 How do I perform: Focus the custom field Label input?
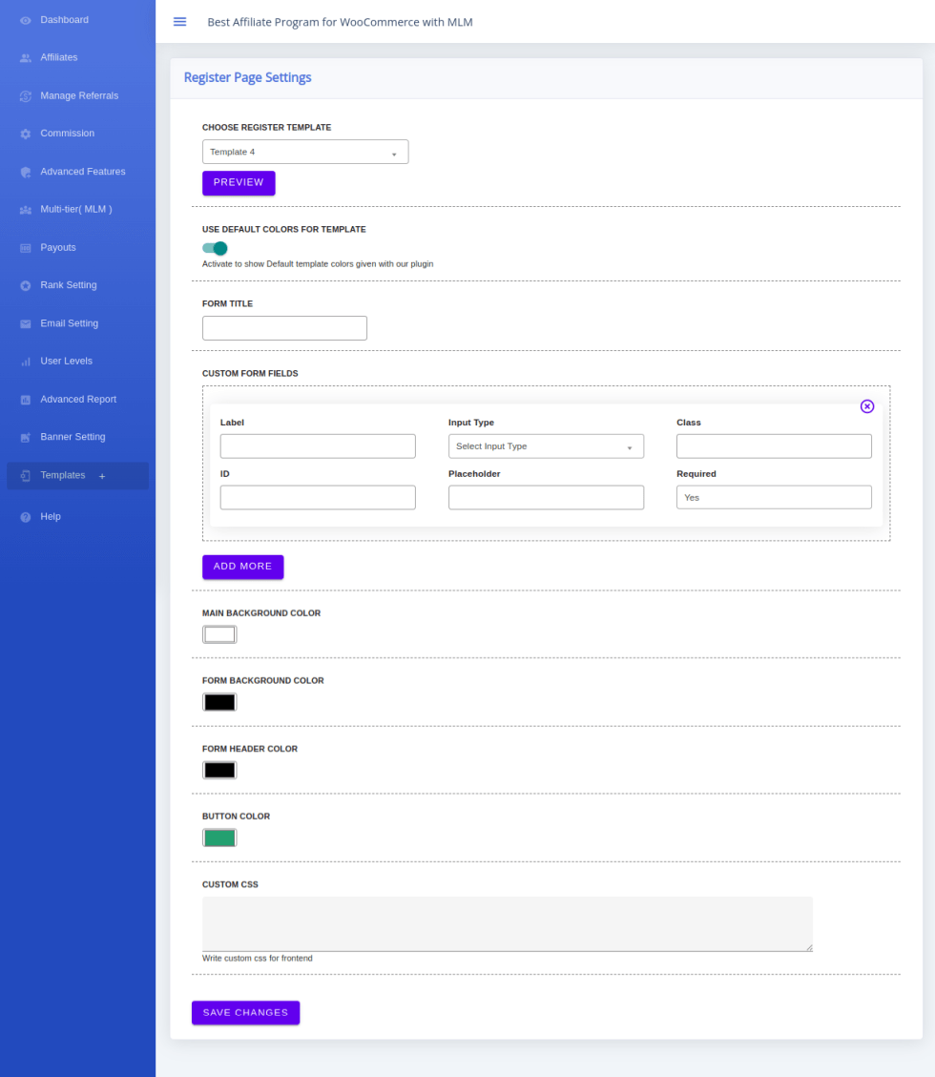(318, 446)
